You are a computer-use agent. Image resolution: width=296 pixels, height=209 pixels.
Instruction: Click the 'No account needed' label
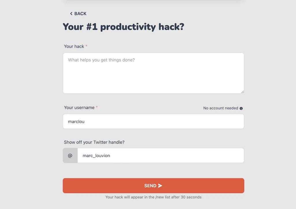coord(221,108)
